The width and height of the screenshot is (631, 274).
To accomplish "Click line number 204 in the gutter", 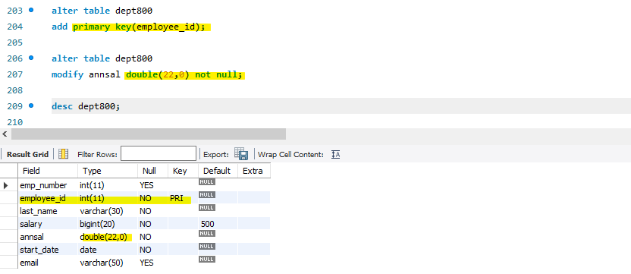I will pyautogui.click(x=15, y=27).
